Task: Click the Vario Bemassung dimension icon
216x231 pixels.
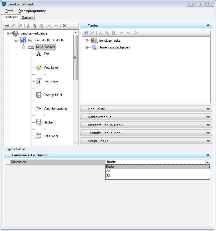Action: coord(39,109)
